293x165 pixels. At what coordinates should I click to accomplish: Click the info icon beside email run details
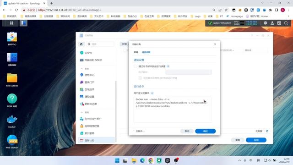click(x=168, y=66)
